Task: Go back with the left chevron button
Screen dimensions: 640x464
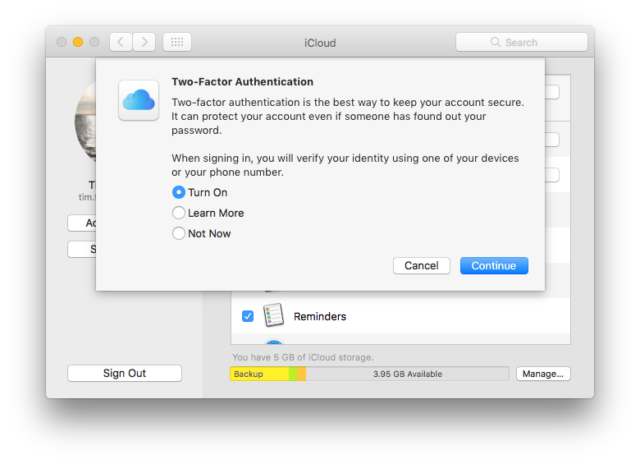Action: point(121,42)
